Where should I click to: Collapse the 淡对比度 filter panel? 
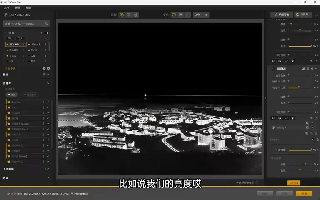316,69
